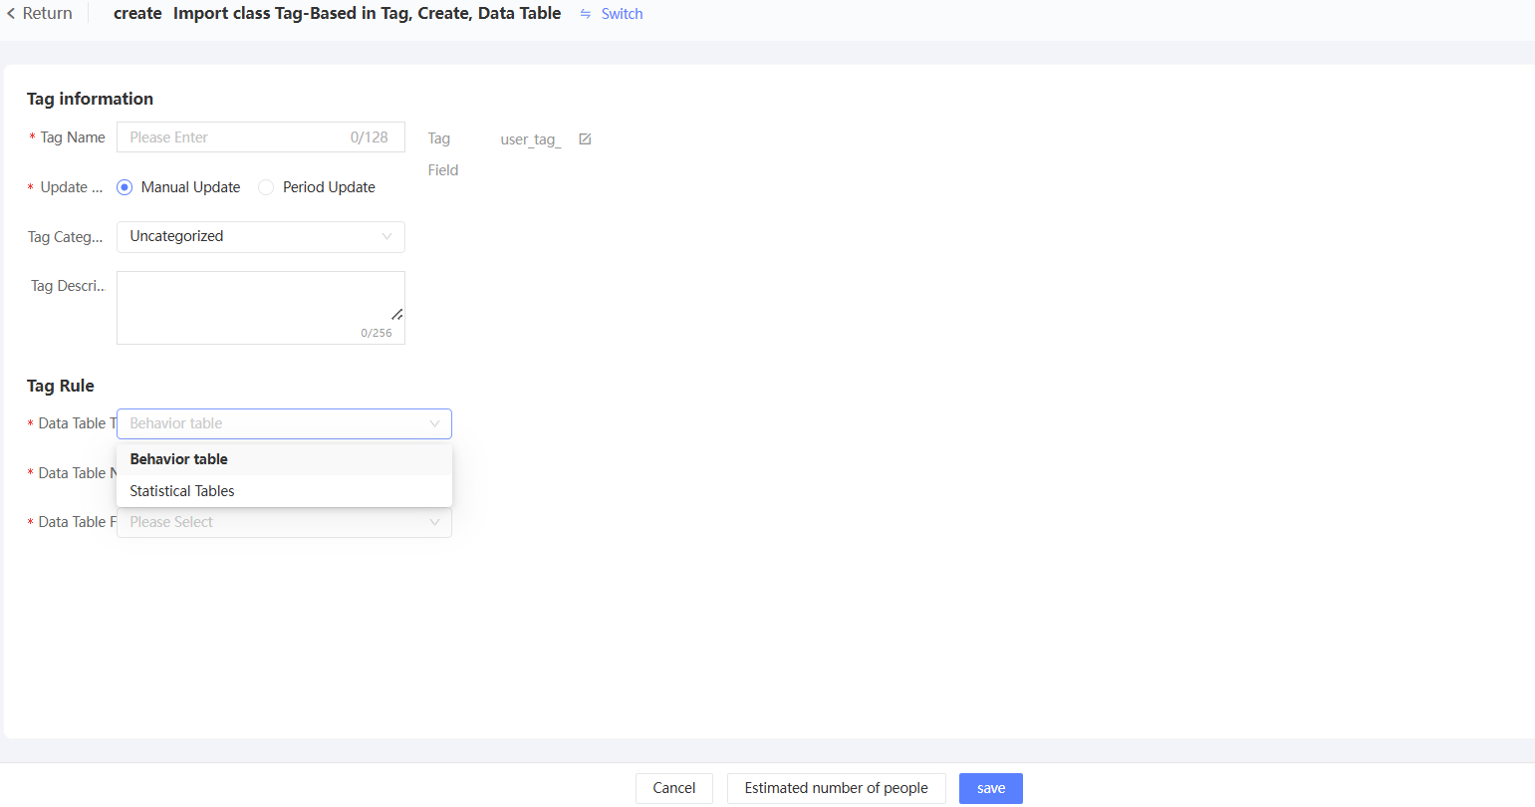Collapse the Data Table Type dropdown arrow

tap(434, 423)
